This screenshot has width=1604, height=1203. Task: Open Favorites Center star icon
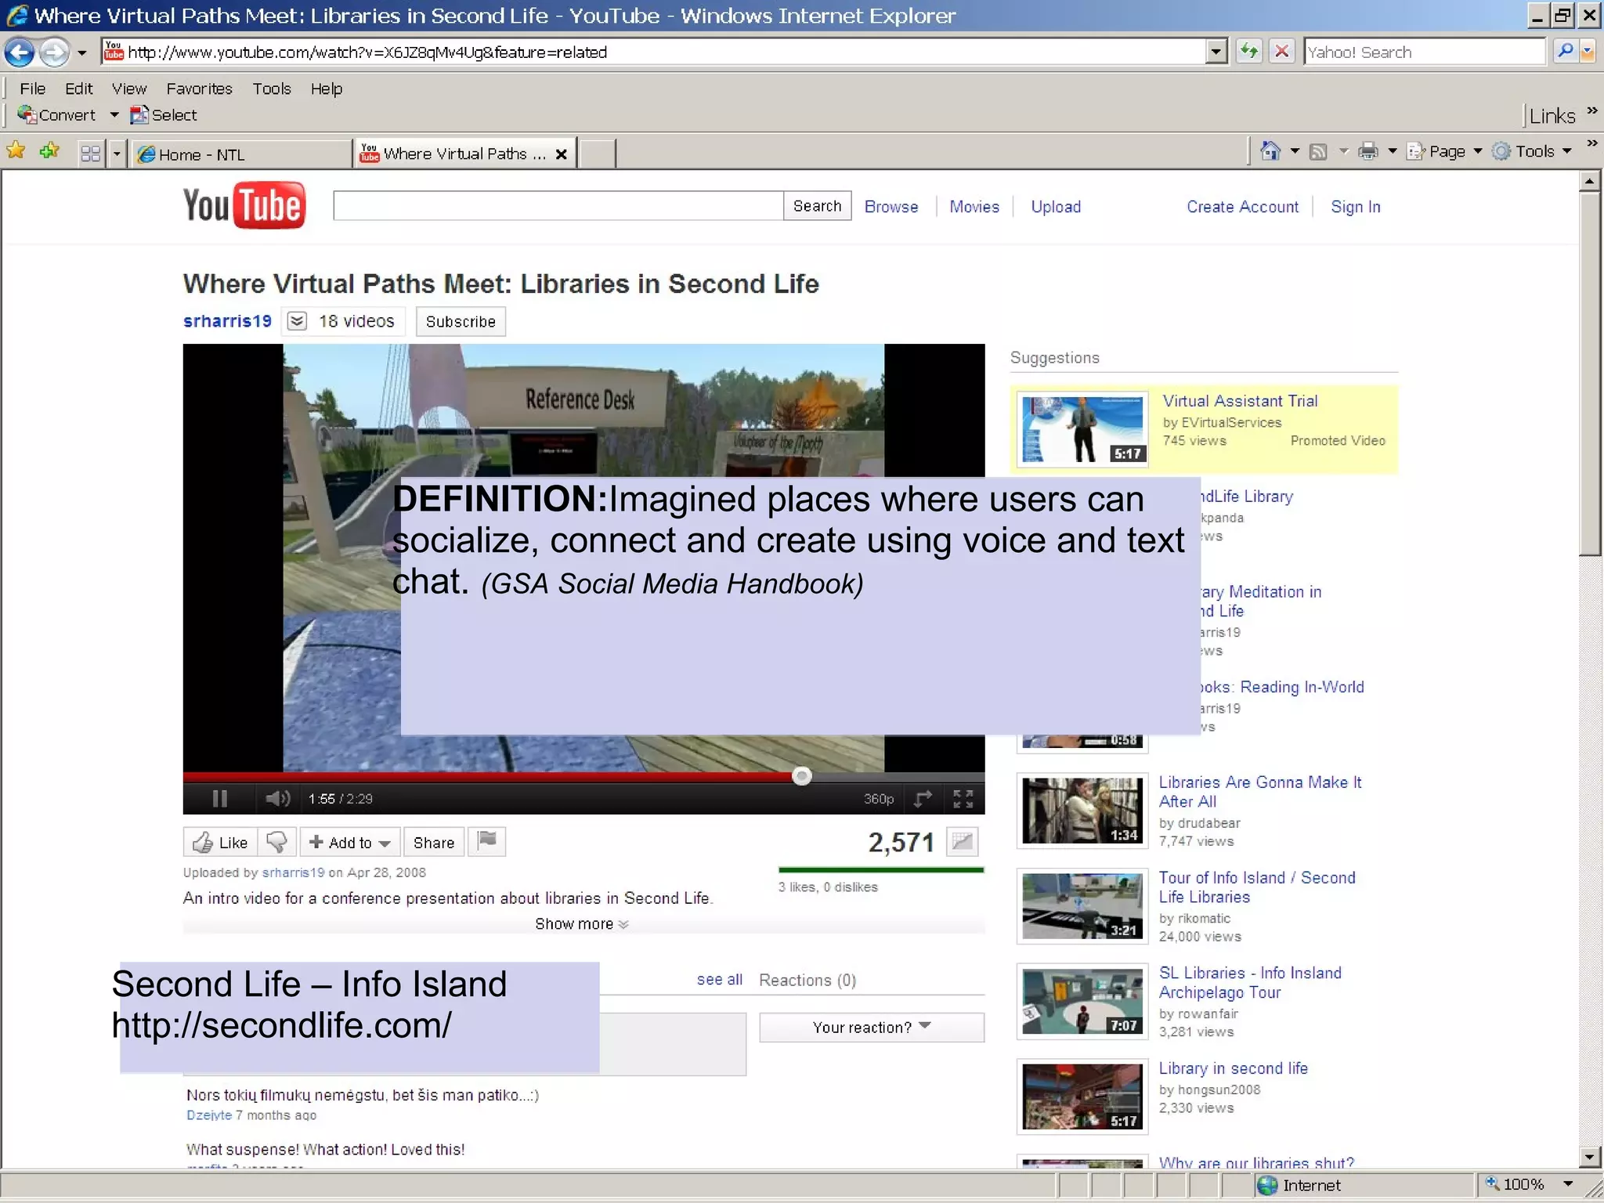coord(16,150)
